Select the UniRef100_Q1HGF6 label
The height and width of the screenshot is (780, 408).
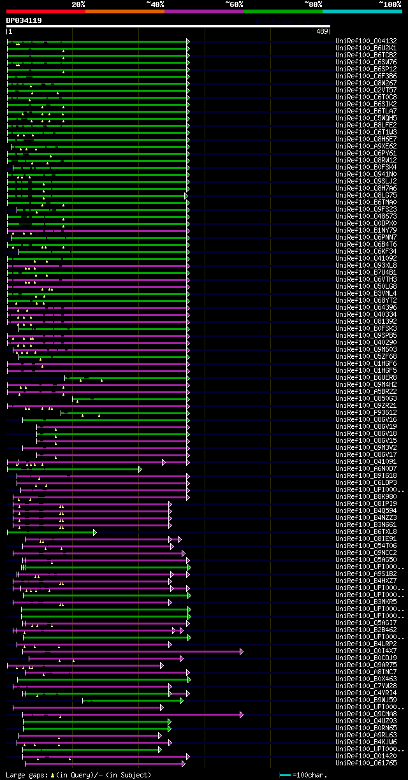[366, 364]
